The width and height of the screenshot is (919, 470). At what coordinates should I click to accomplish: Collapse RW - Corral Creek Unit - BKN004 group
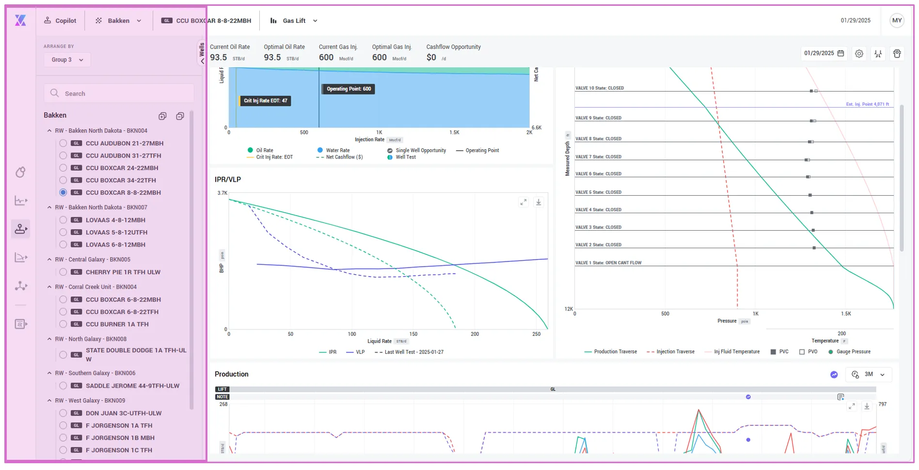coord(49,287)
